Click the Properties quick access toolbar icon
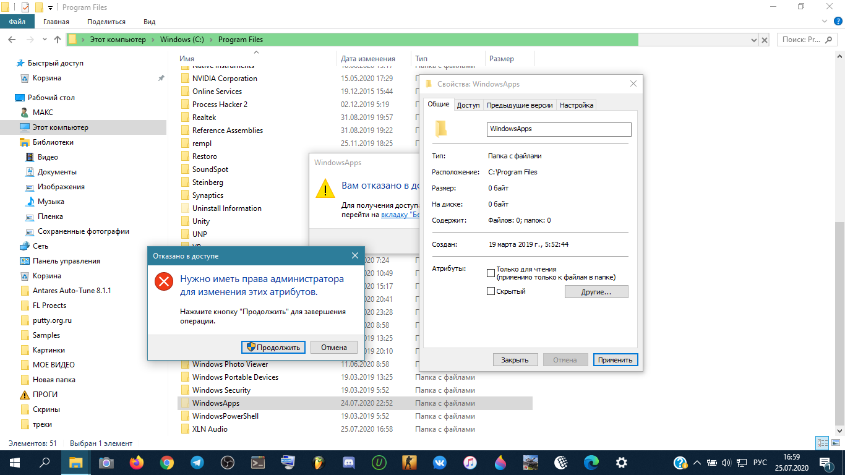845x475 pixels. coord(25,7)
